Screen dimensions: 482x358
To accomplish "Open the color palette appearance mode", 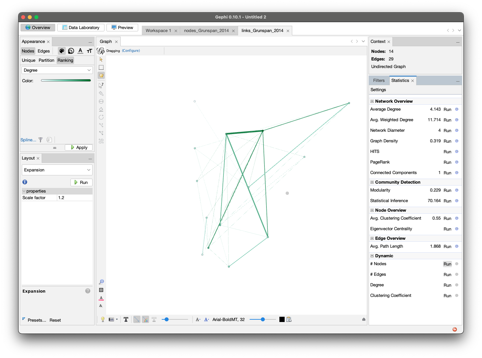I will click(62, 51).
